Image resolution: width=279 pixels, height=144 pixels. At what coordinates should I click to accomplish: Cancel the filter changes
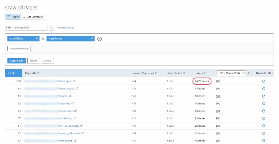tap(47, 61)
